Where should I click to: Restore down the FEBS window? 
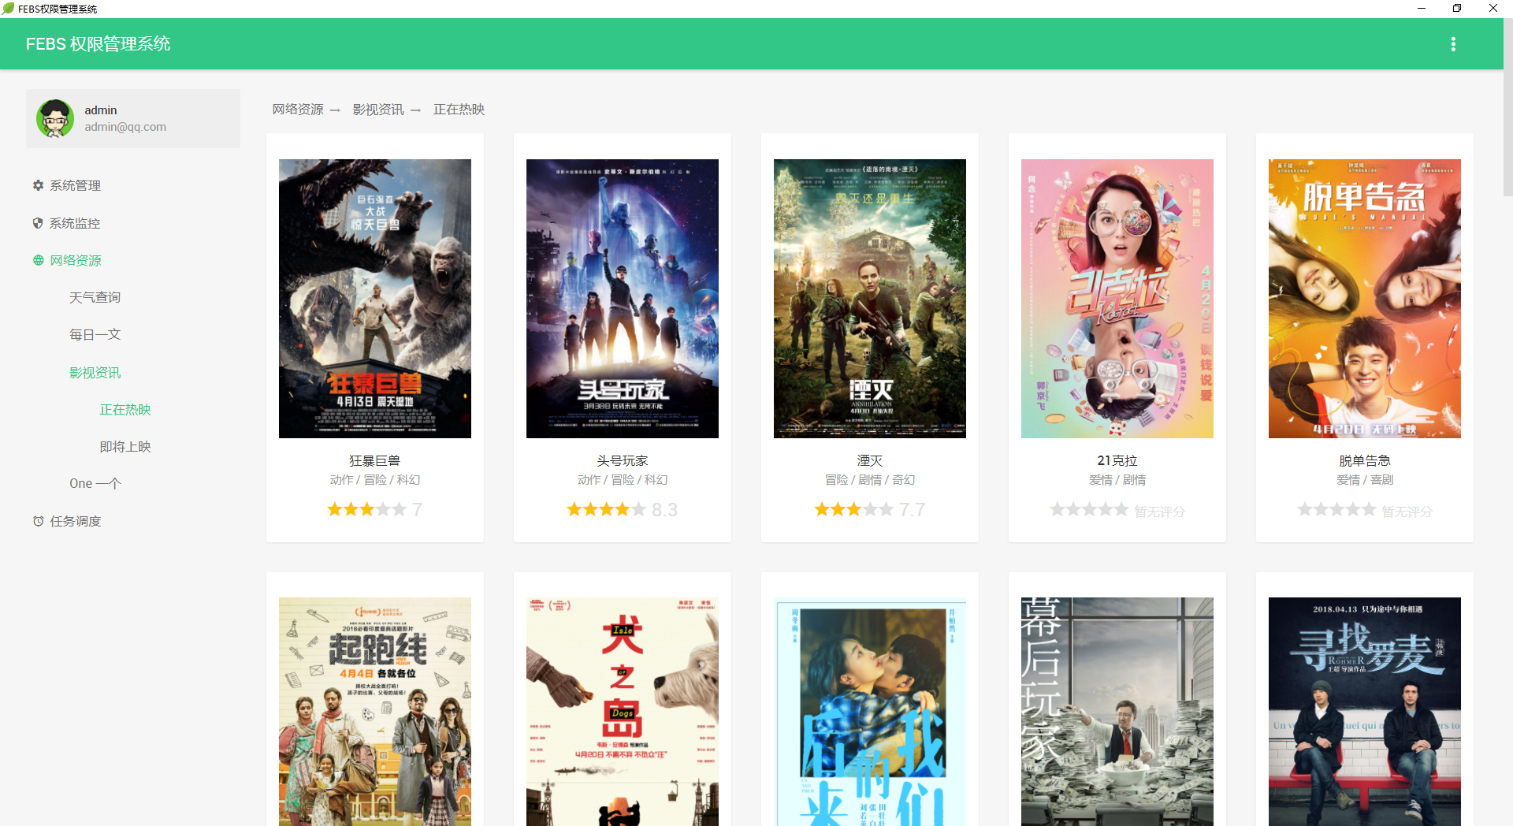1457,9
